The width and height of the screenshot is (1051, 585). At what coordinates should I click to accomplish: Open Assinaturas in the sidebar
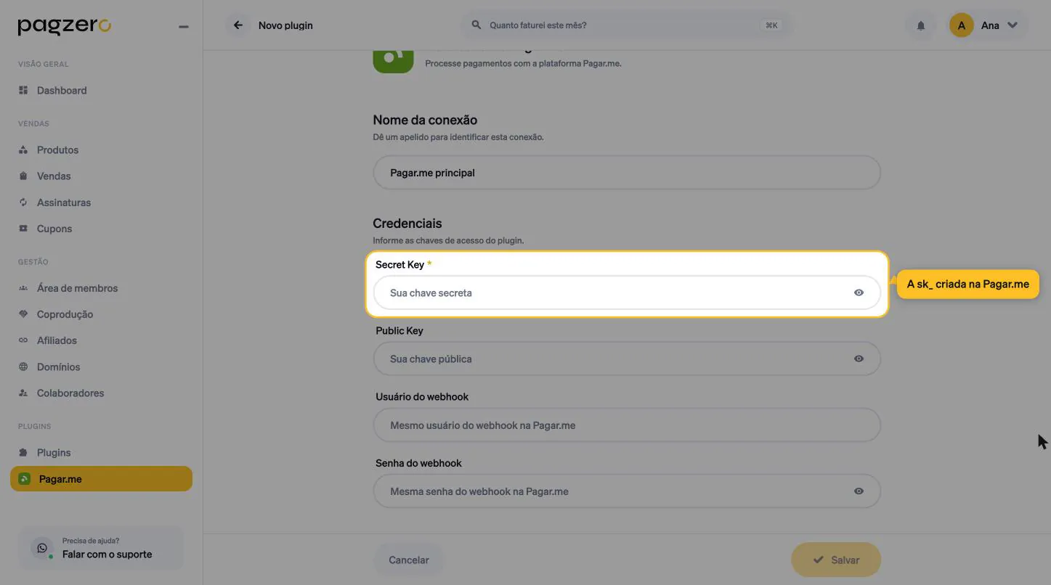101,202
